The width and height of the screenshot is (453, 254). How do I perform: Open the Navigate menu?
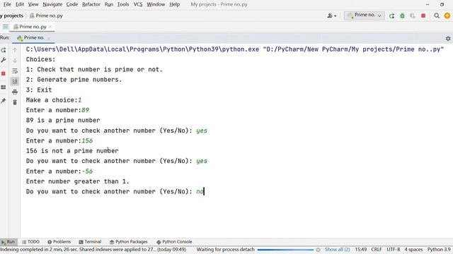pos(52,4)
